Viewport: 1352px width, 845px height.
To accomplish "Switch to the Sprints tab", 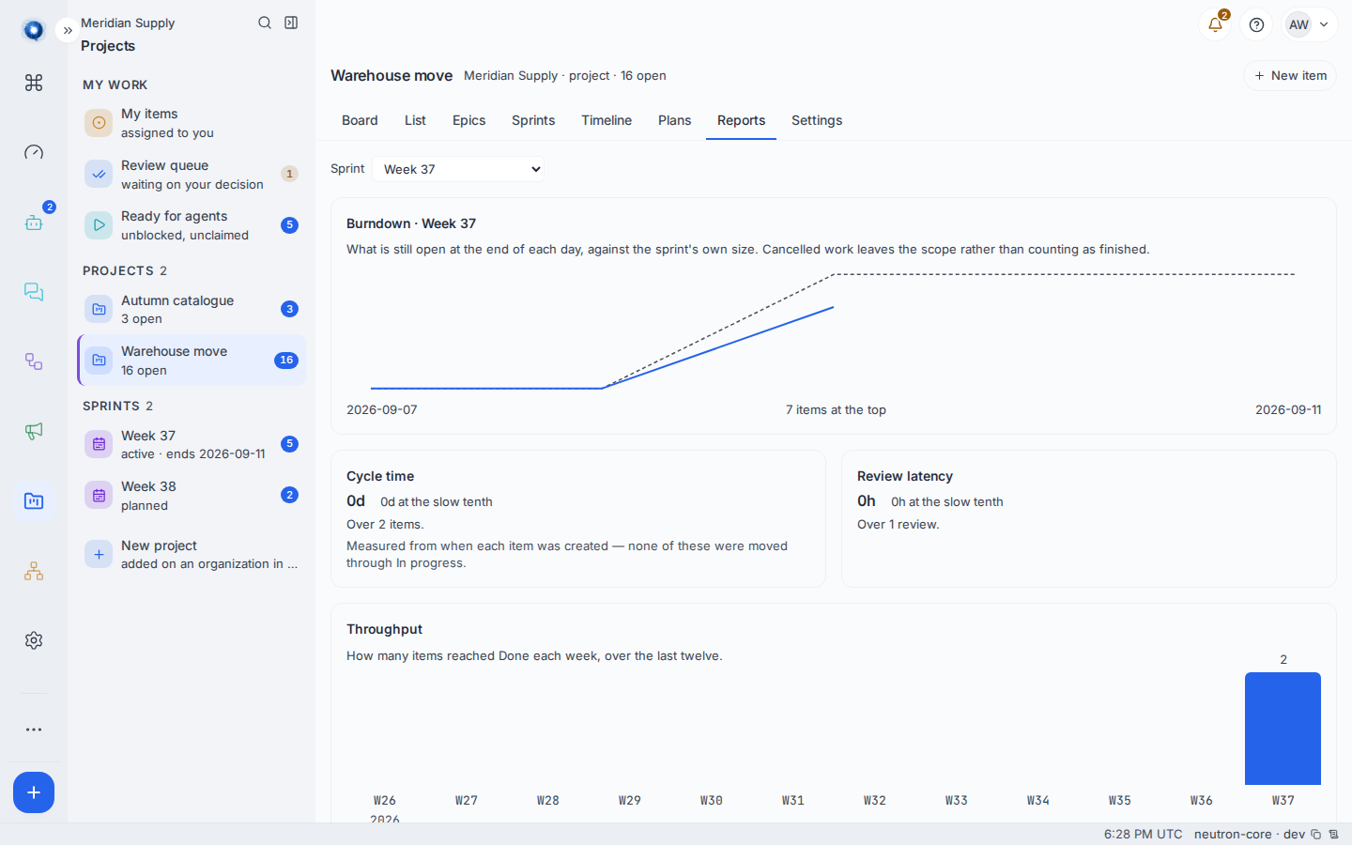I will (x=533, y=120).
